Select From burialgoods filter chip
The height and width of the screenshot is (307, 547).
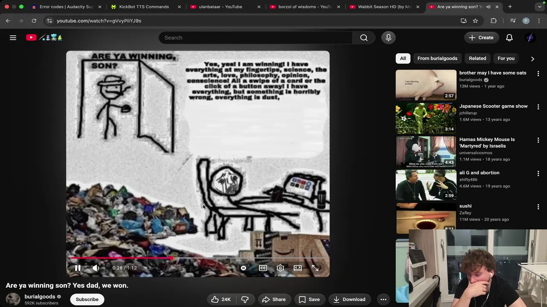[x=437, y=58]
